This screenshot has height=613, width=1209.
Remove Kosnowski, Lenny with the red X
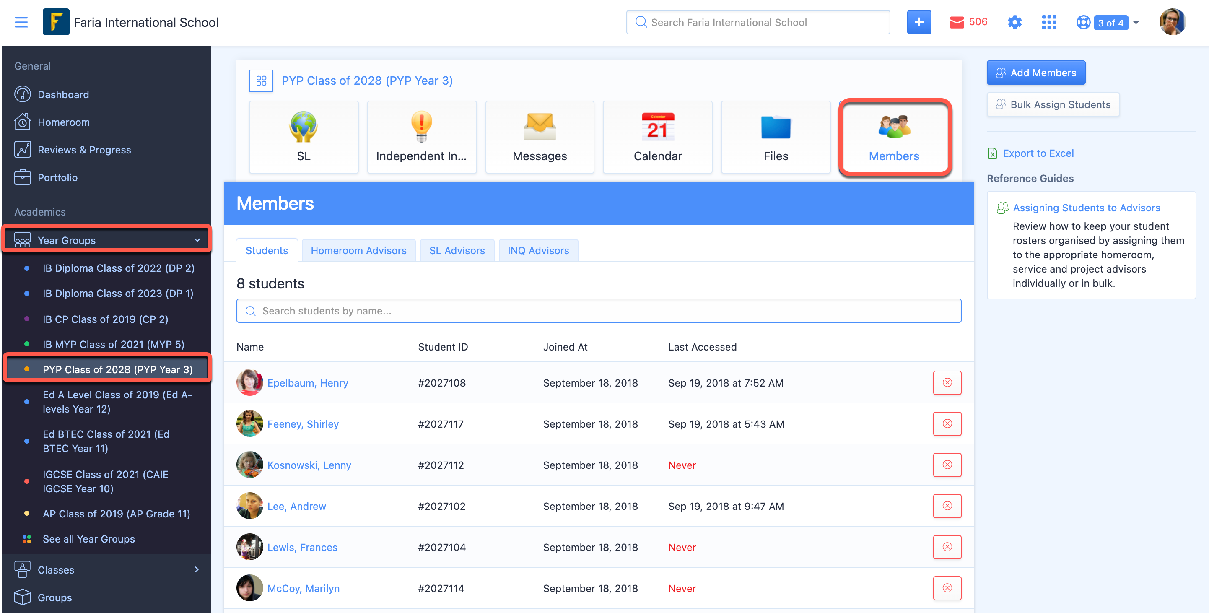(x=947, y=465)
